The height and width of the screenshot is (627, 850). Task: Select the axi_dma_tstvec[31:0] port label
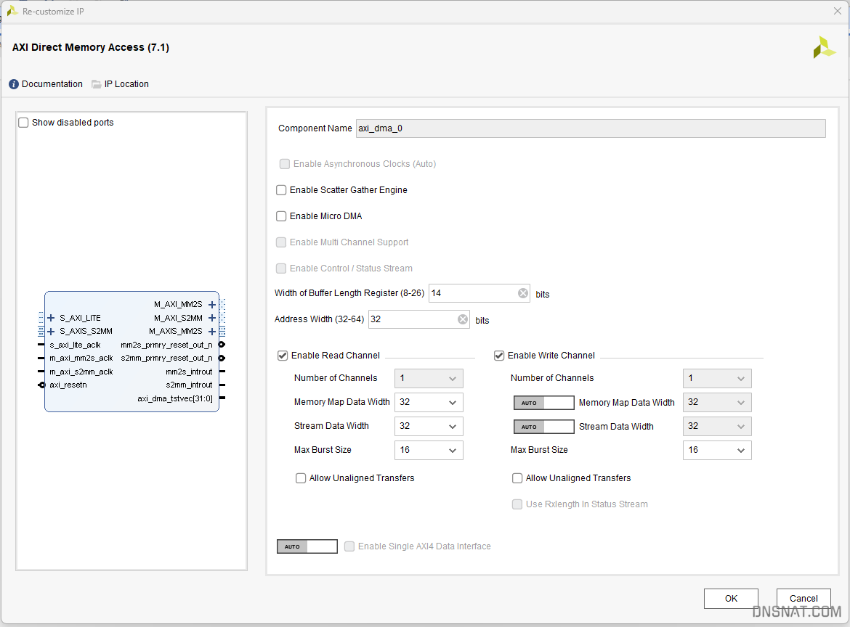click(x=175, y=399)
